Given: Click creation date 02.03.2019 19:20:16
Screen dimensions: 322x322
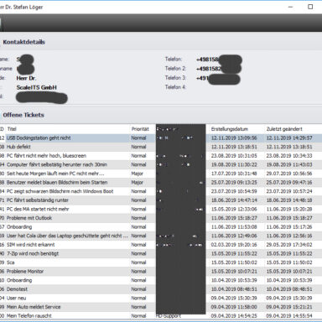Looking at the screenshot, I should point(234,245).
